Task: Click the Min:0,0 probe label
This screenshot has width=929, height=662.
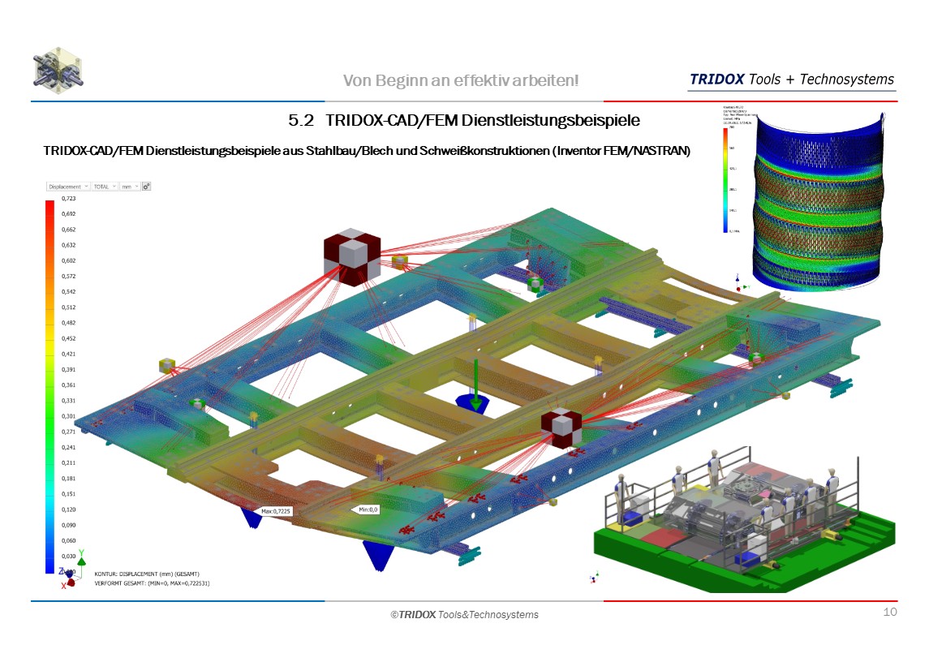Action: coord(364,509)
